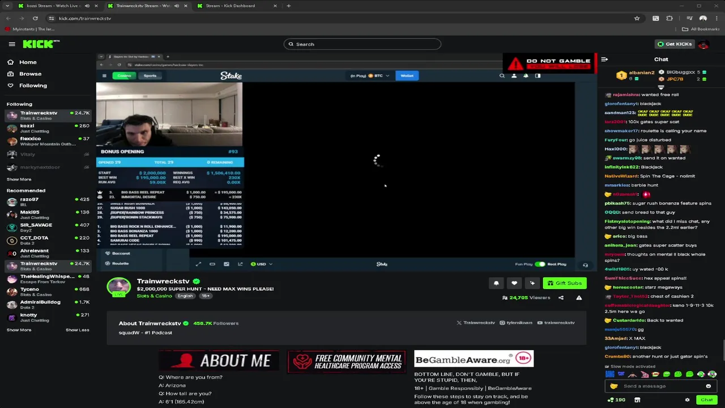The height and width of the screenshot is (408, 725).
Task: Go to Home in Kick sidebar
Action: [22, 62]
